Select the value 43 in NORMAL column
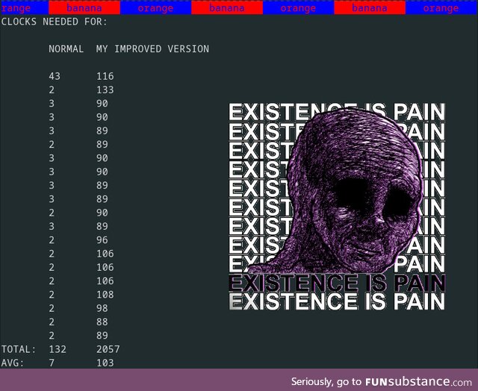The height and width of the screenshot is (391, 478). click(x=54, y=76)
